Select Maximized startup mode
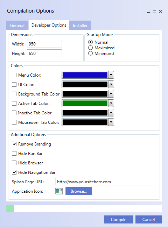This screenshot has width=168, height=227. (90, 48)
